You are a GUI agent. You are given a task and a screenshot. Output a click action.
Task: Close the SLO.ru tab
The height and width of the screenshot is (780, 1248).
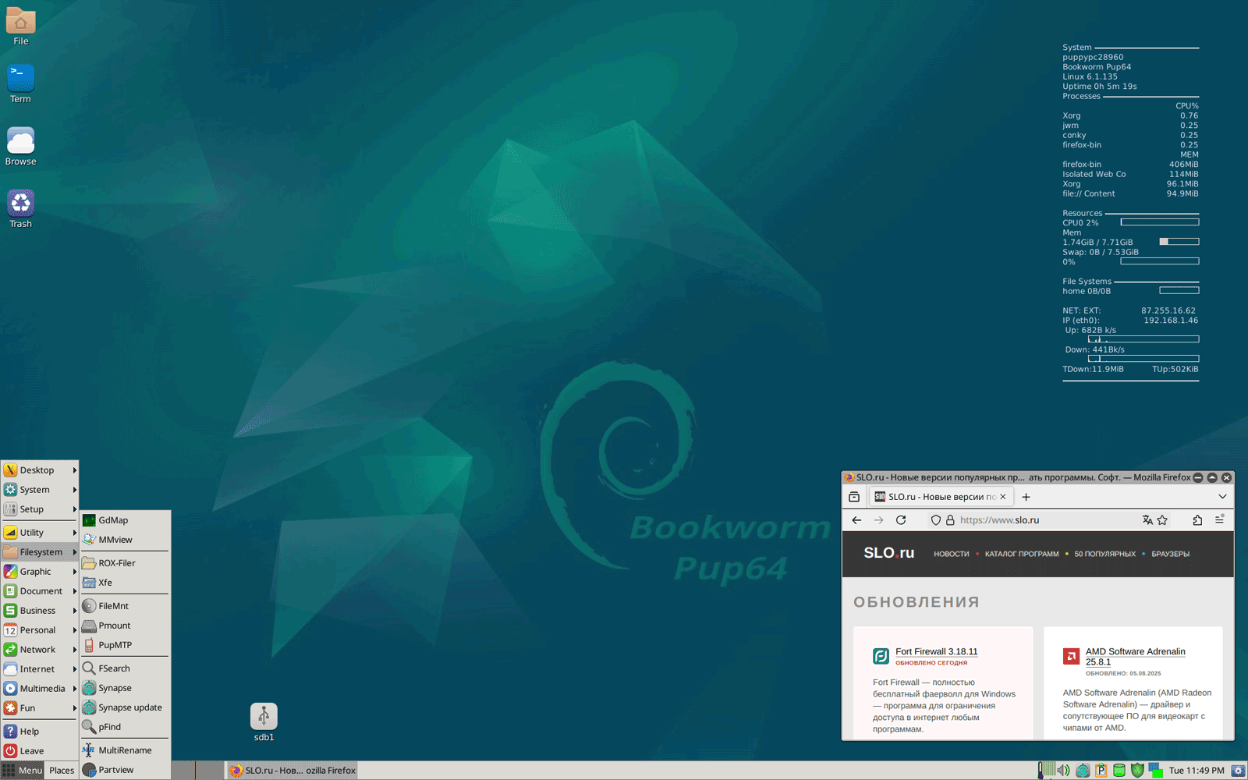pyautogui.click(x=1003, y=497)
